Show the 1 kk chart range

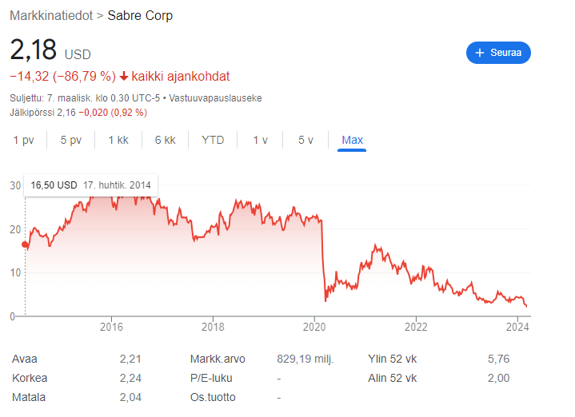tap(118, 140)
